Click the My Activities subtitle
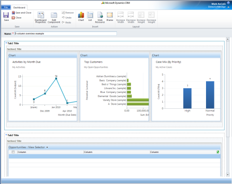 [x=19, y=67]
